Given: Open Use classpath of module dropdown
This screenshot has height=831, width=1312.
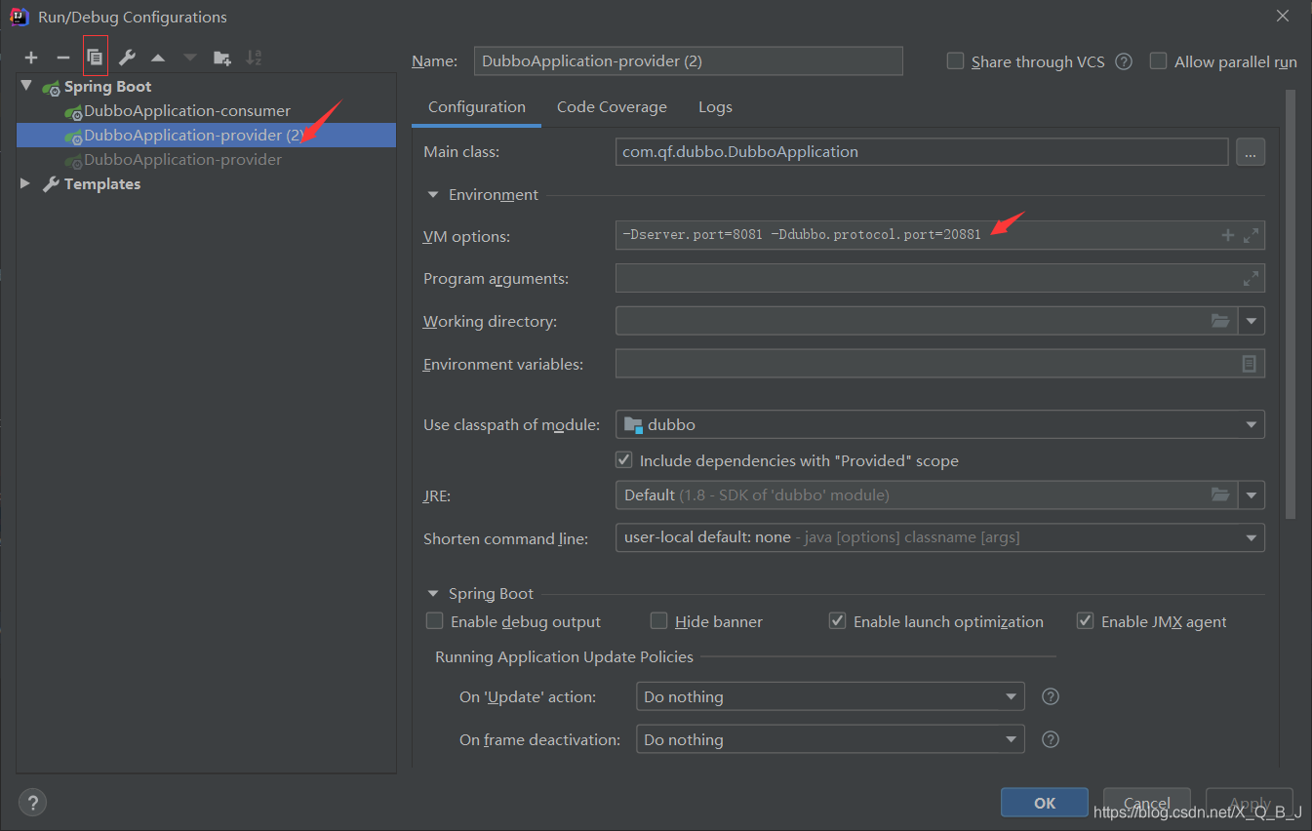Looking at the screenshot, I should pyautogui.click(x=1252, y=424).
